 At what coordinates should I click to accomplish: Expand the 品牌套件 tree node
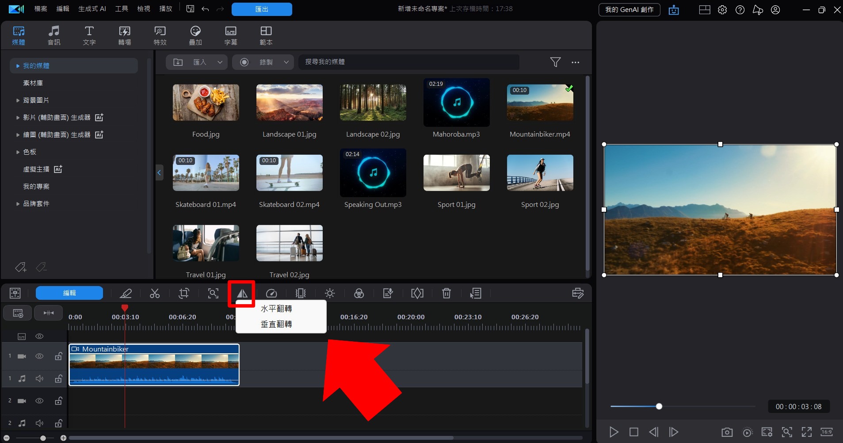[18, 204]
